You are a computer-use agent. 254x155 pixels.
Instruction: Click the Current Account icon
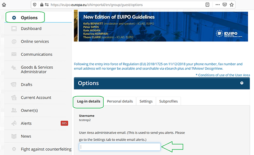point(14,98)
